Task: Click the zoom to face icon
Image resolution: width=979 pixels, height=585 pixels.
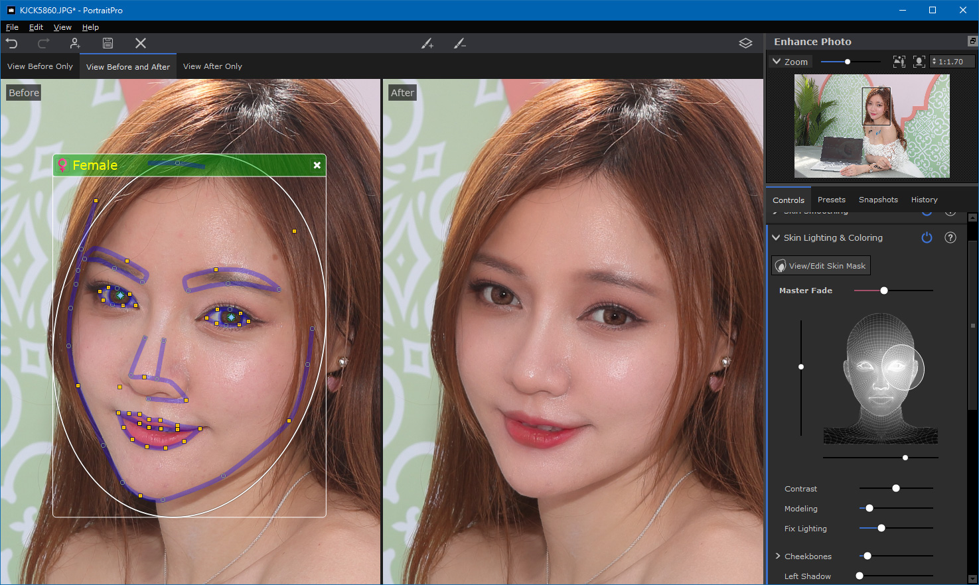Action: 919,62
